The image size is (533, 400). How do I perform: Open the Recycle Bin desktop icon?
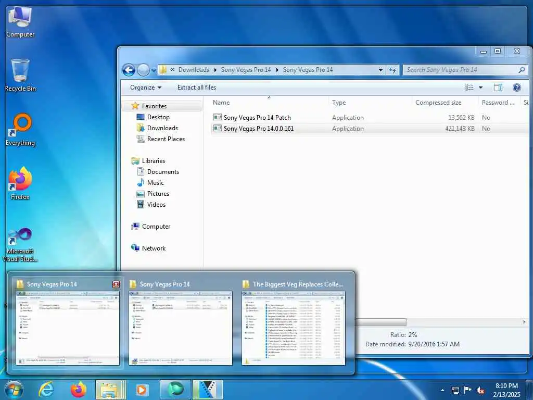[20, 75]
